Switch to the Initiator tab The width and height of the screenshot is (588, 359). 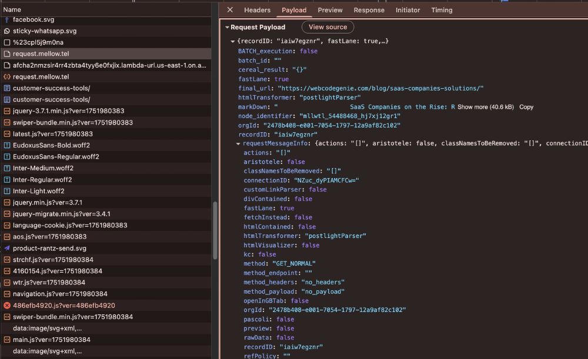407,10
